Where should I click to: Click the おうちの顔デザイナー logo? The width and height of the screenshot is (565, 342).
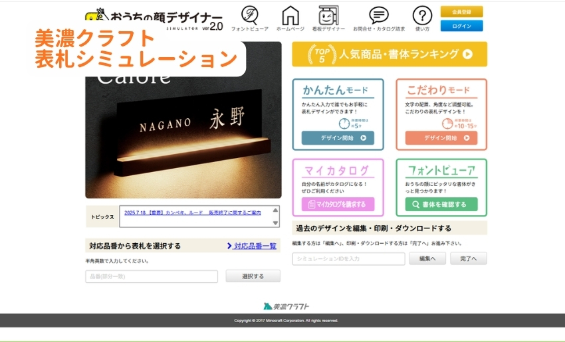coord(154,20)
